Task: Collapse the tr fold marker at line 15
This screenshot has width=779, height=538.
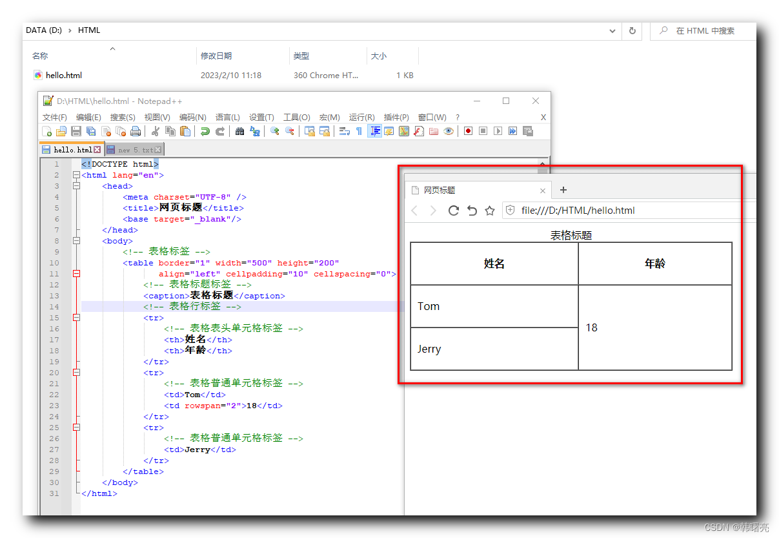Action: [76, 318]
